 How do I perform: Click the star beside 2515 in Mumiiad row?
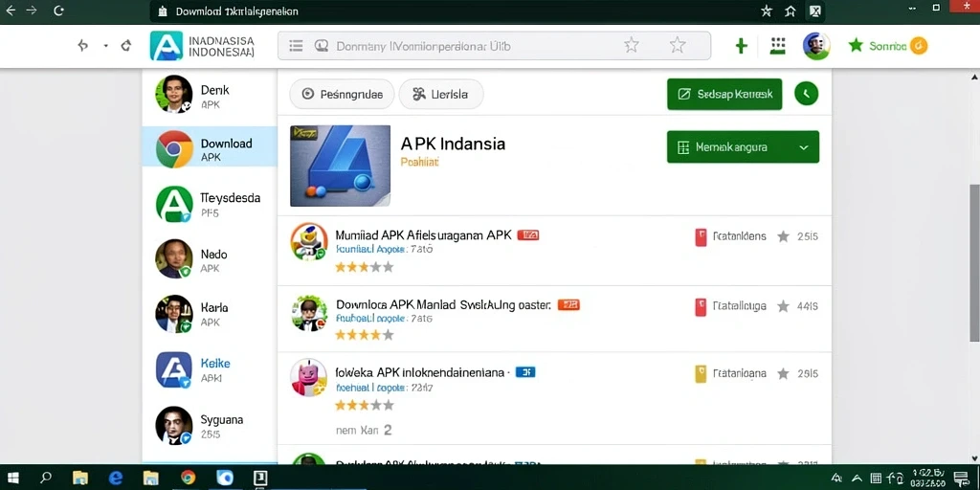783,236
